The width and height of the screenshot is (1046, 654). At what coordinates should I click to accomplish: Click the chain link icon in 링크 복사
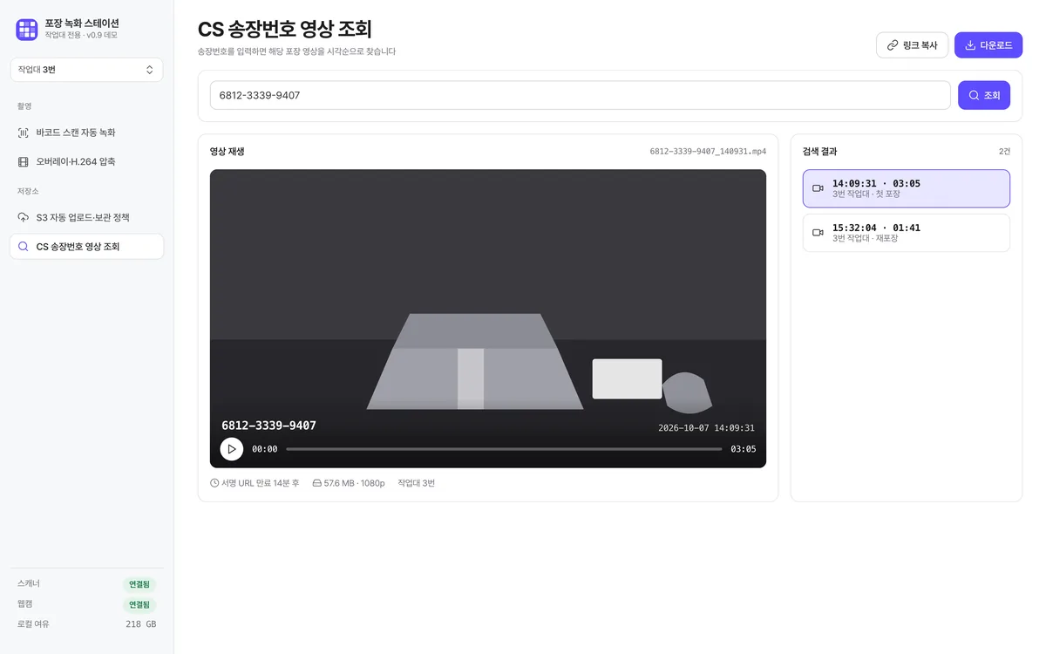(x=893, y=45)
